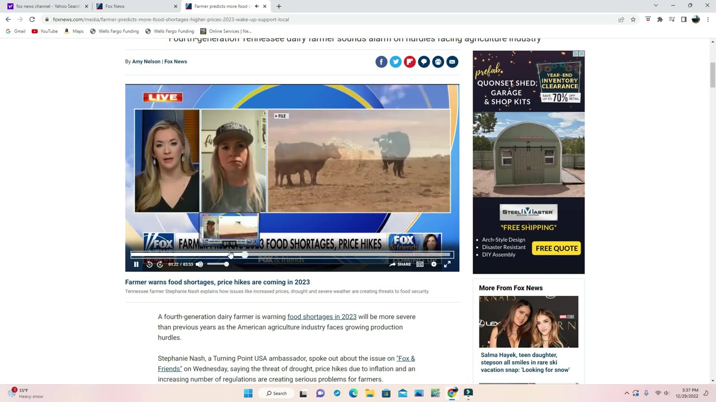
Task: Print the article
Action: tap(438, 62)
